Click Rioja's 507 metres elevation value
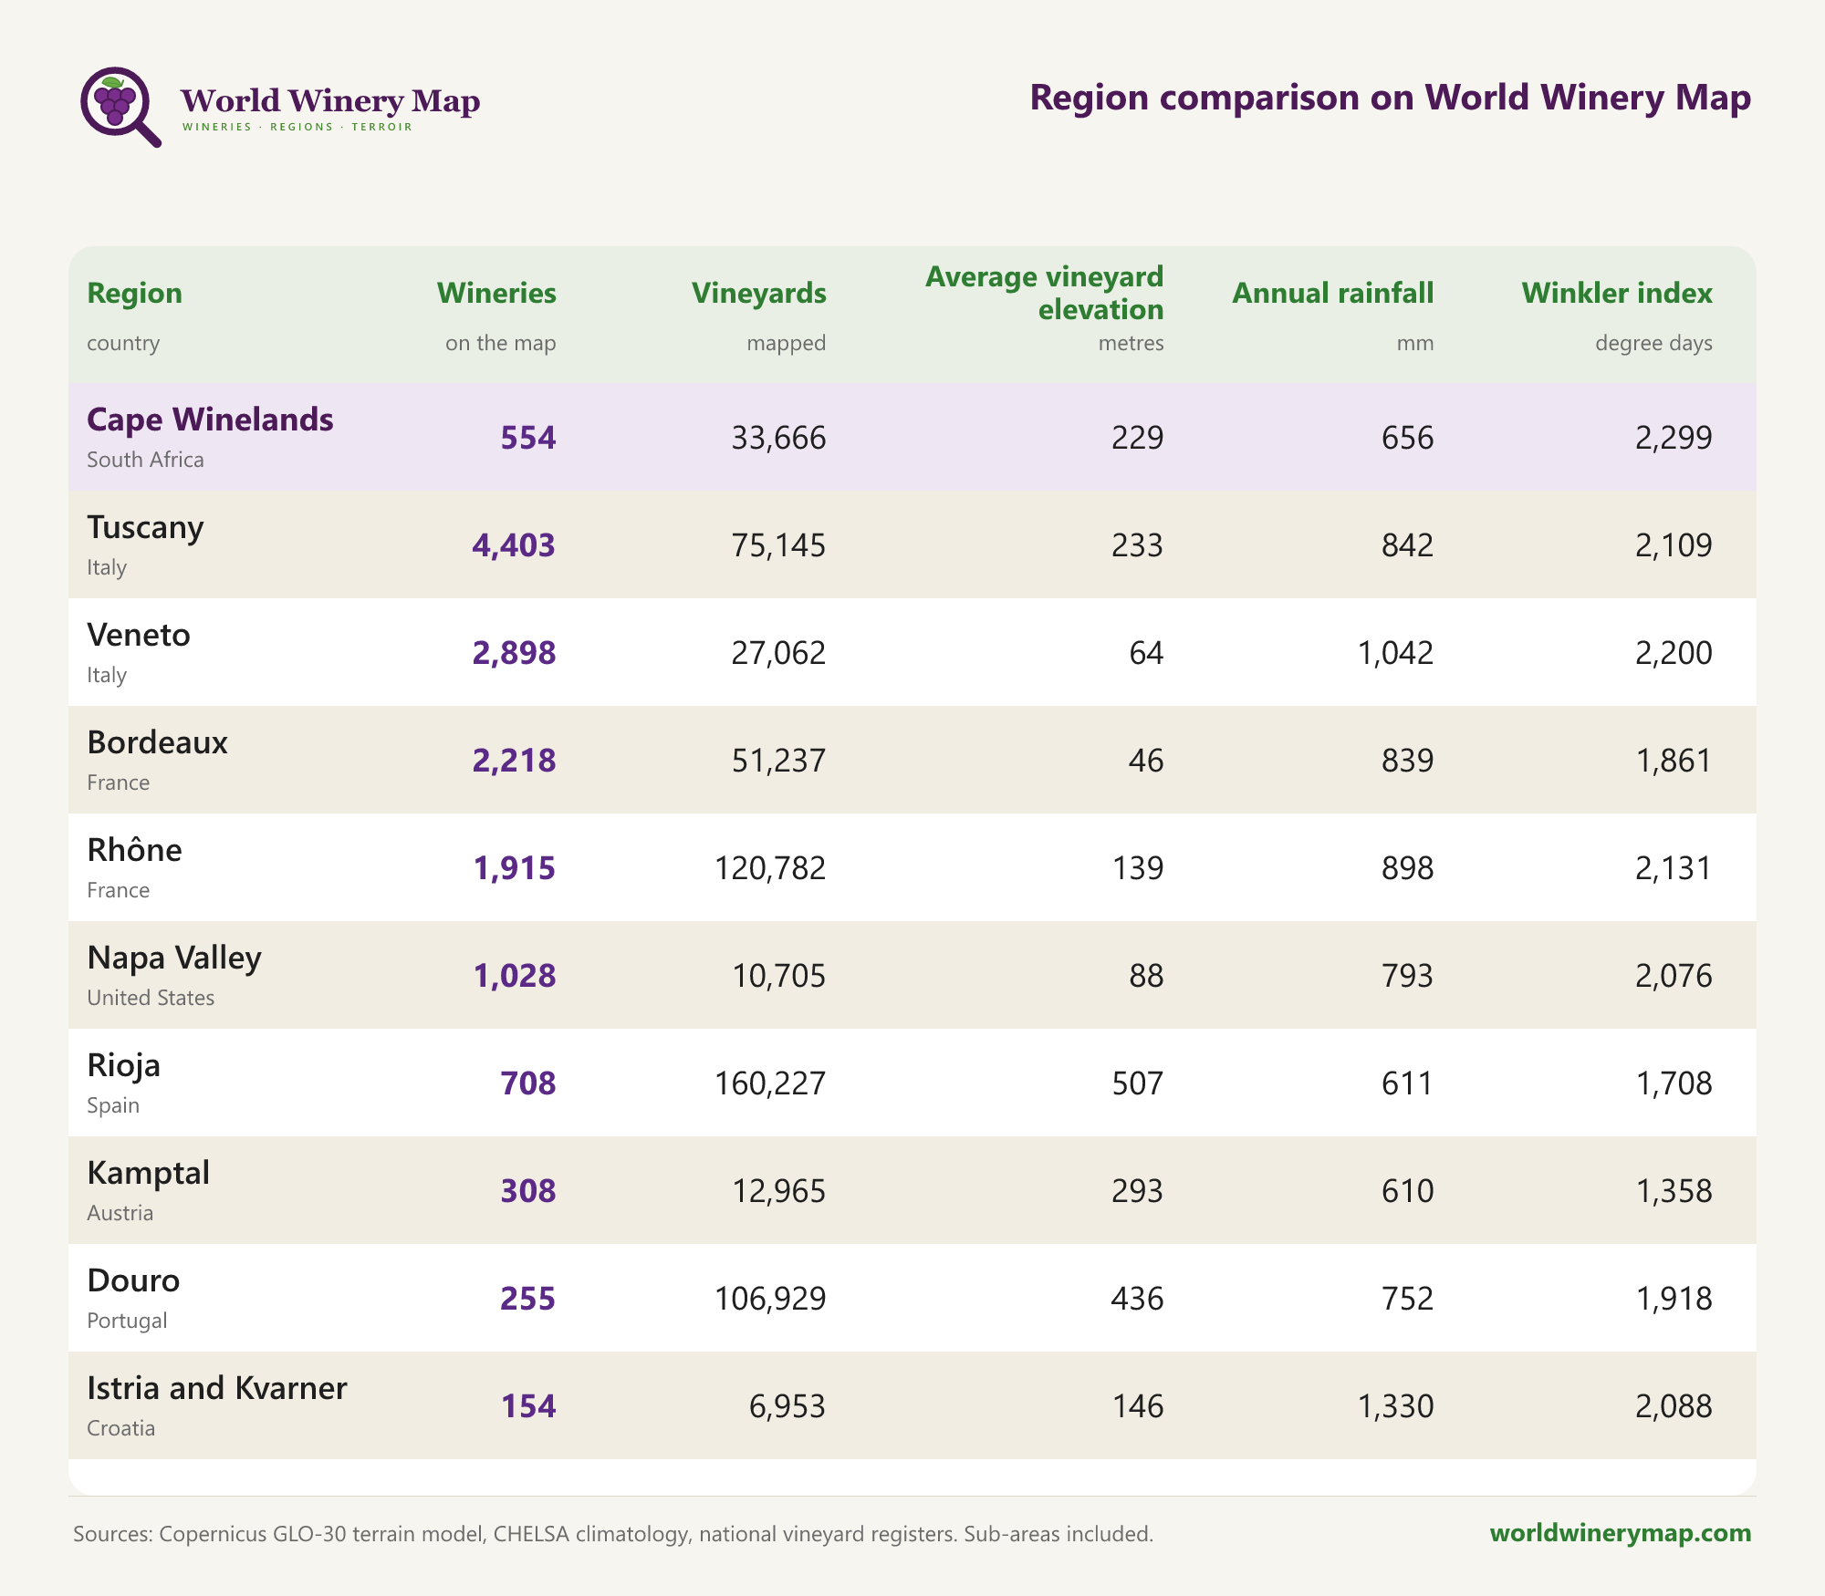1825x1596 pixels. 1138,1083
